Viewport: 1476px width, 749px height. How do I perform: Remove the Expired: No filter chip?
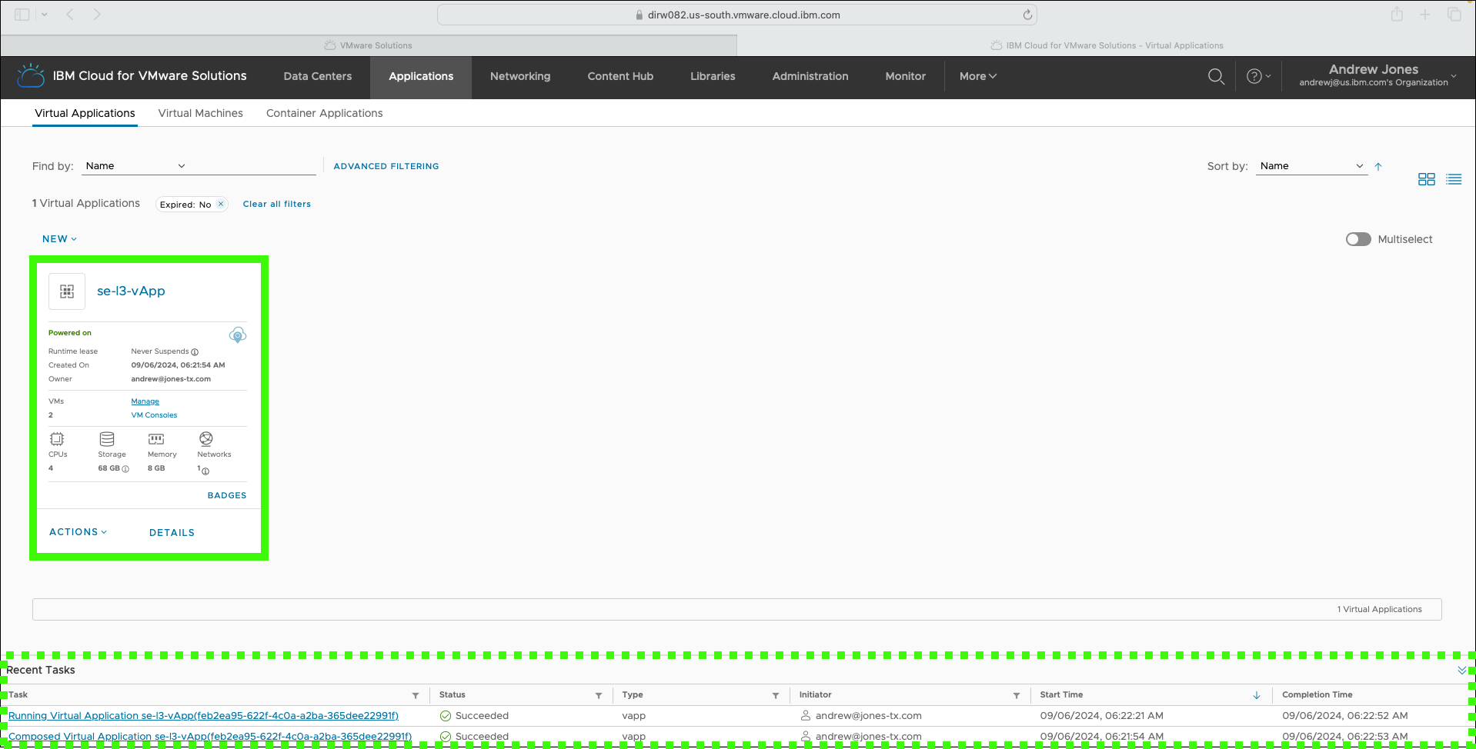221,204
